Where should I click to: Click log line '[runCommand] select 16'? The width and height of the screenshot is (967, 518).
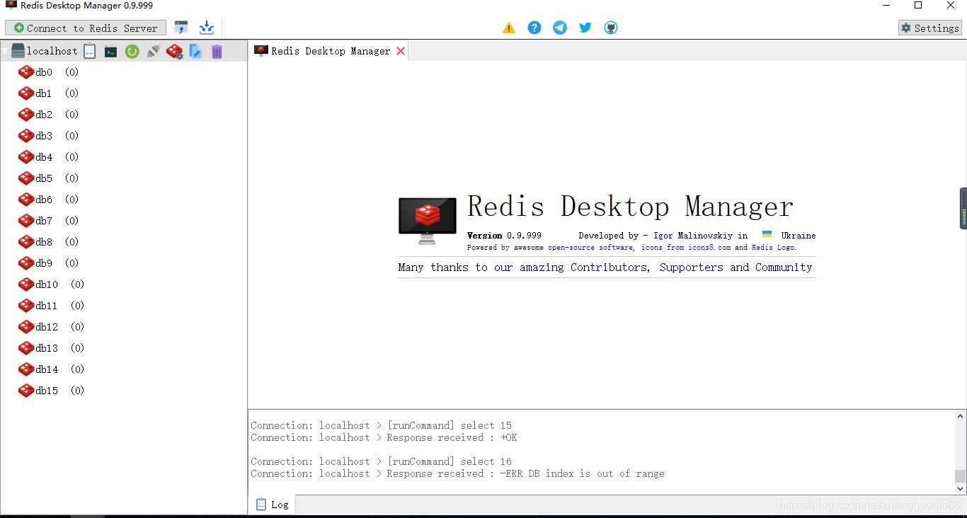[x=381, y=461]
